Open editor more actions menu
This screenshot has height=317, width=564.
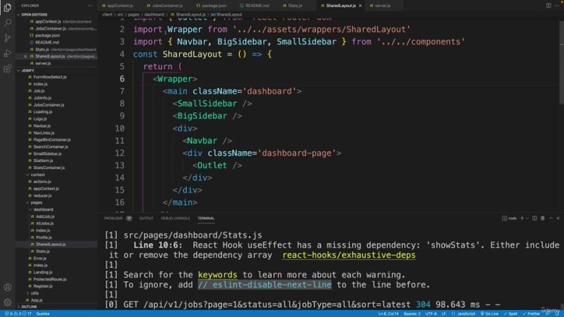(557, 6)
